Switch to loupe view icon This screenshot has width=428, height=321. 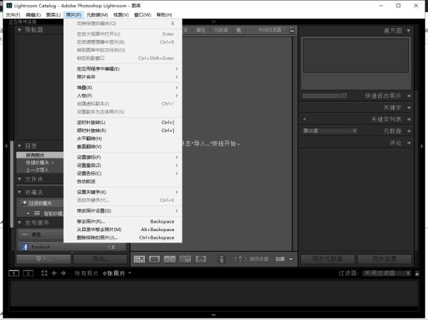click(154, 258)
